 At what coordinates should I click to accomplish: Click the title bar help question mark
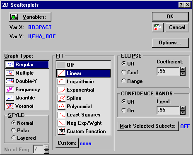pos(181,5)
